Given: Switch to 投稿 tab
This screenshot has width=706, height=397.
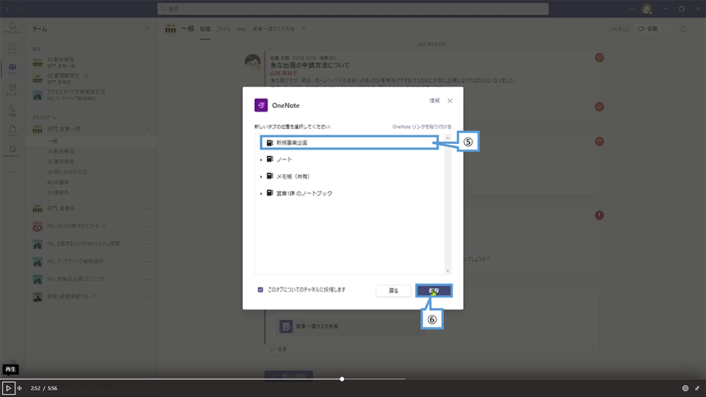Looking at the screenshot, I should [205, 29].
